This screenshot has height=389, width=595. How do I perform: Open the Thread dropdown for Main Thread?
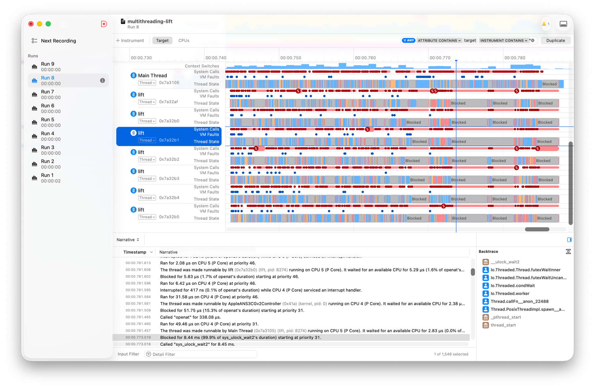(x=147, y=83)
